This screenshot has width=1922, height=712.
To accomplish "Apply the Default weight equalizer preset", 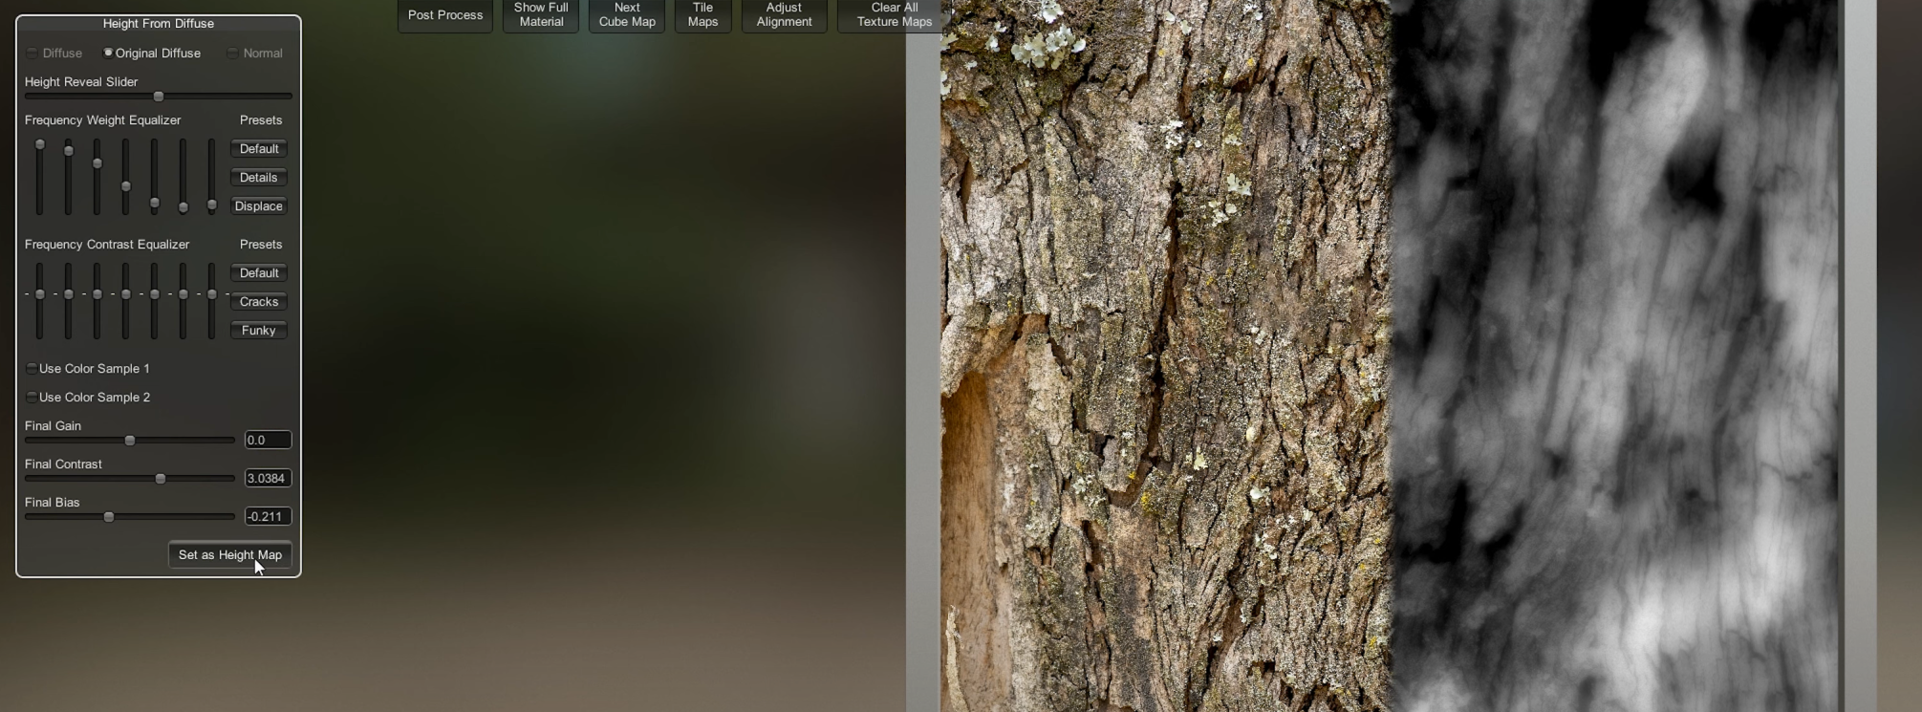I will (259, 149).
